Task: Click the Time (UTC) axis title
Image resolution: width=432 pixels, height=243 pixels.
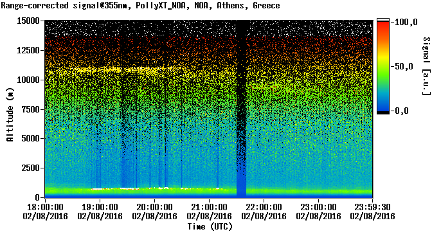Action: point(210,226)
